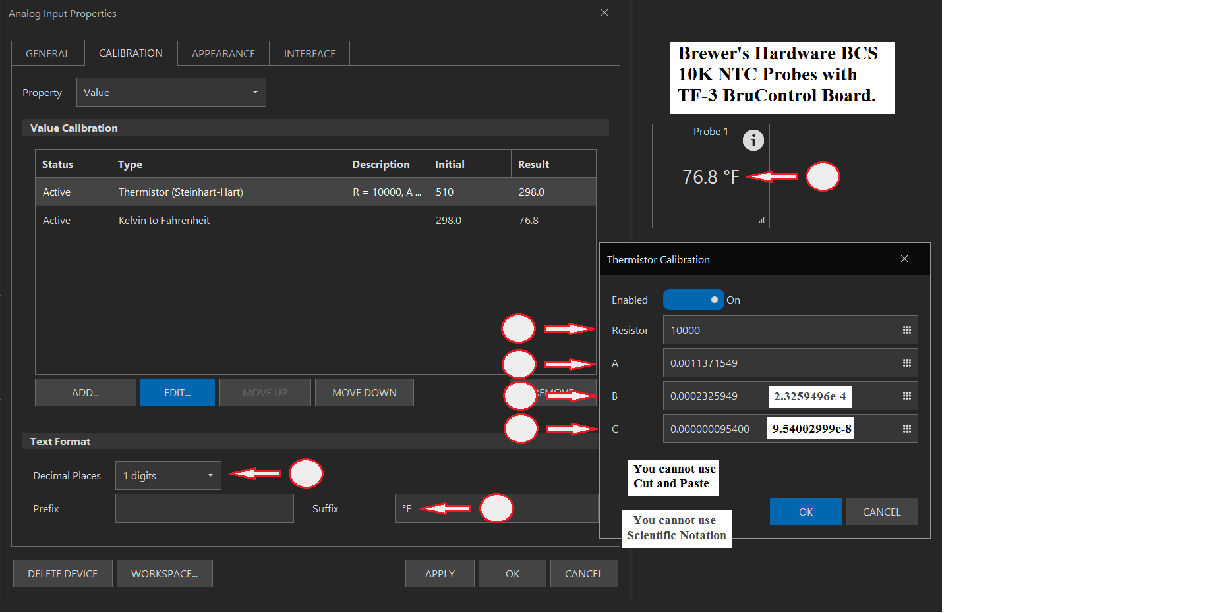
Task: Grab the Probe 1 resize handle
Action: [761, 221]
